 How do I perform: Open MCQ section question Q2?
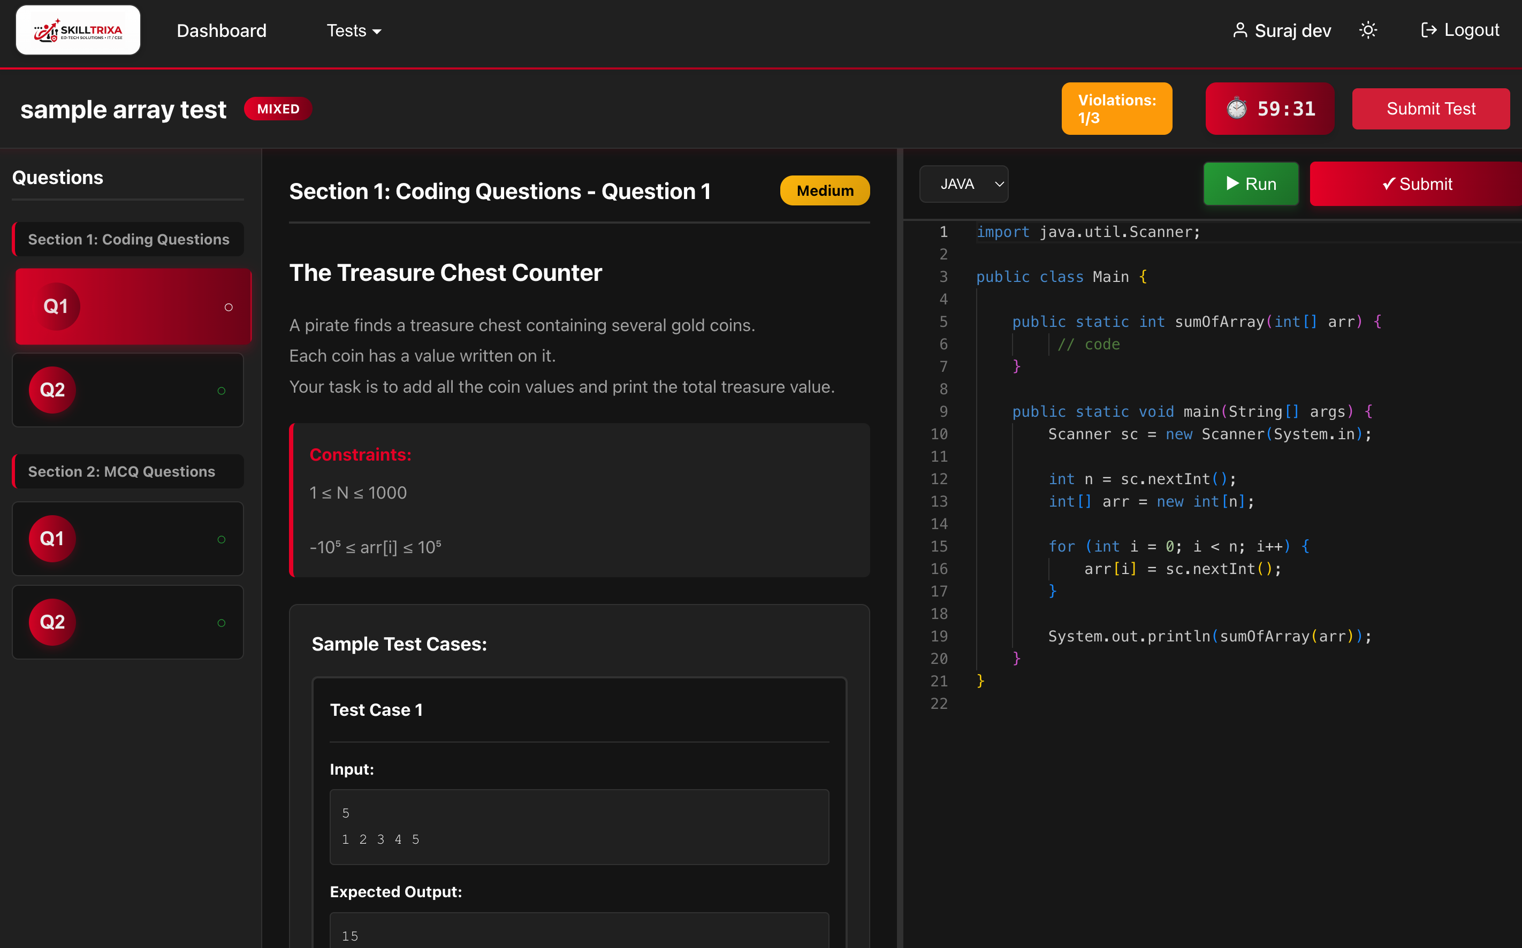(128, 622)
